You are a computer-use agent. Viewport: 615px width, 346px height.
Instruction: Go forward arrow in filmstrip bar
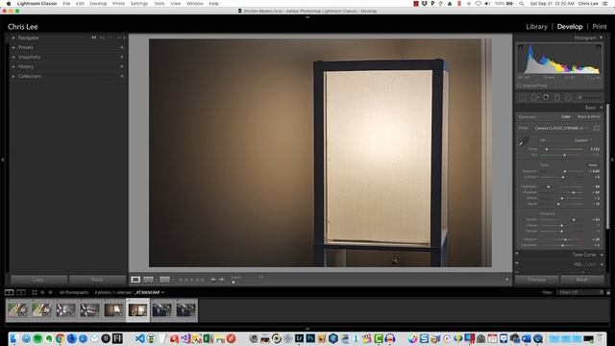point(50,292)
